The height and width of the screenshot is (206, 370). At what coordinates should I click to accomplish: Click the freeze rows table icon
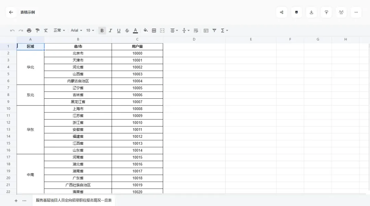[206, 31]
